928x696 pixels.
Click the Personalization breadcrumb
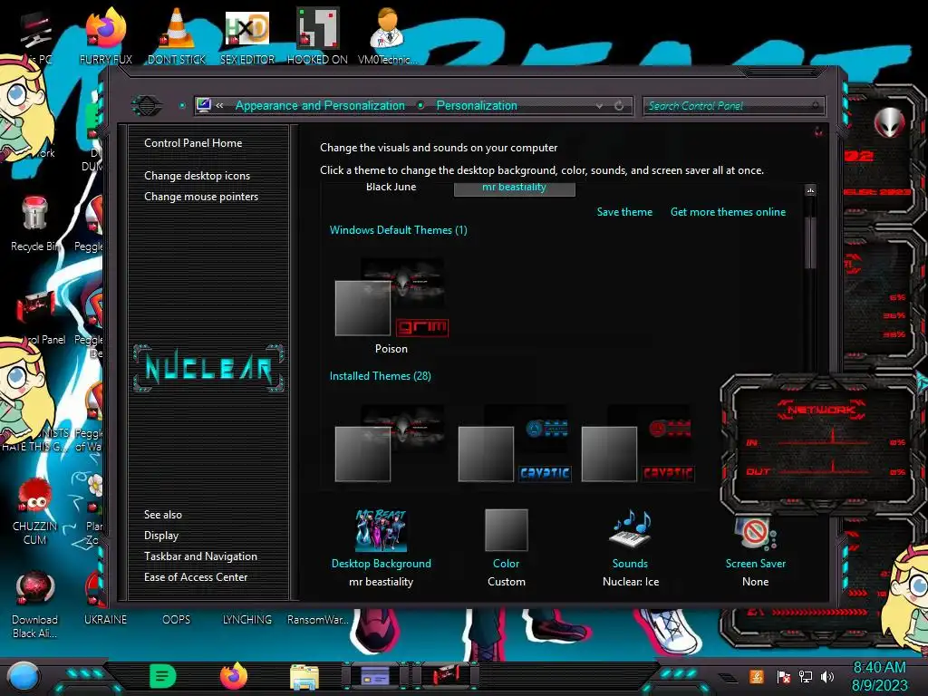(477, 105)
